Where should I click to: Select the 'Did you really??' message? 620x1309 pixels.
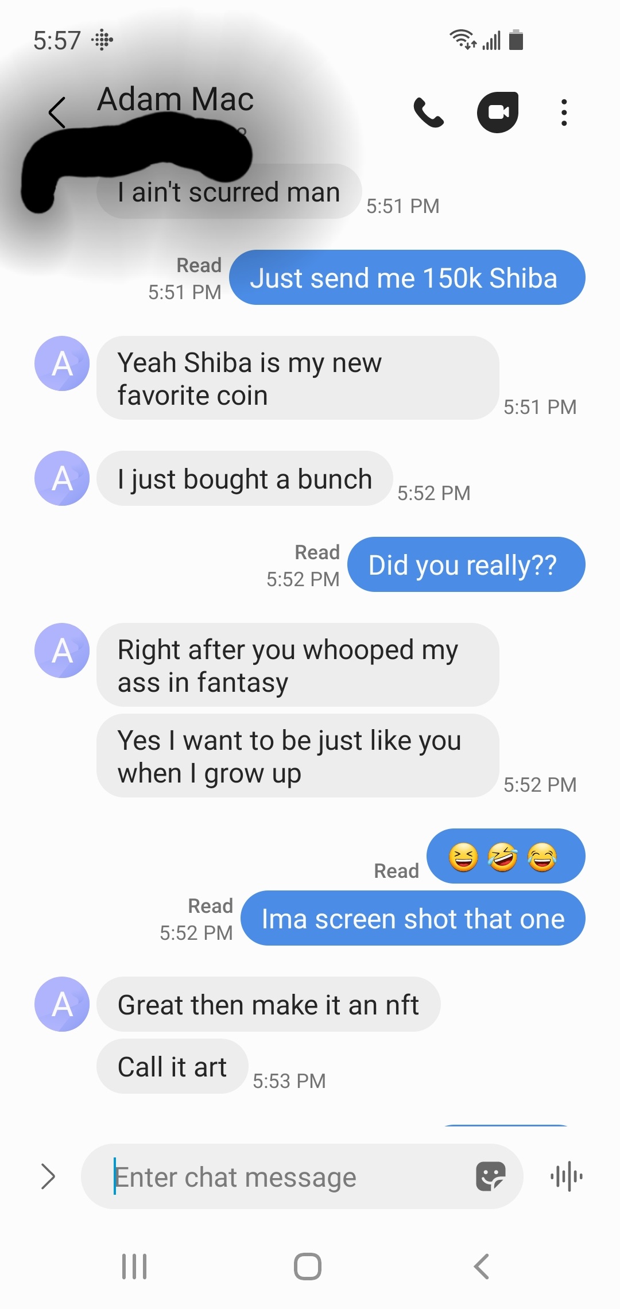(x=466, y=564)
